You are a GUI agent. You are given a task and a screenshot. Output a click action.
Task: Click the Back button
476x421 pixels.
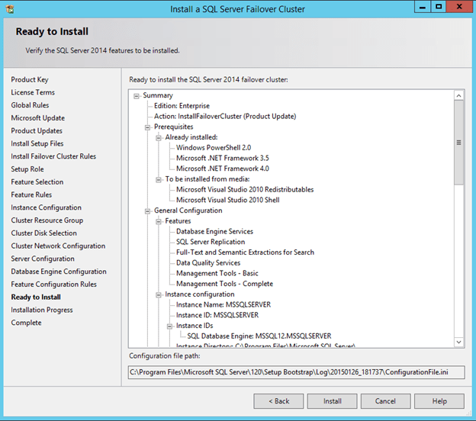278,400
